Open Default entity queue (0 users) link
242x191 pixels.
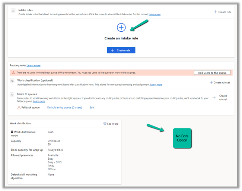tap(64, 108)
